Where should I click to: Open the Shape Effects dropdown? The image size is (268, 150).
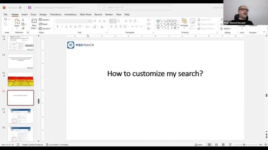click(206, 29)
